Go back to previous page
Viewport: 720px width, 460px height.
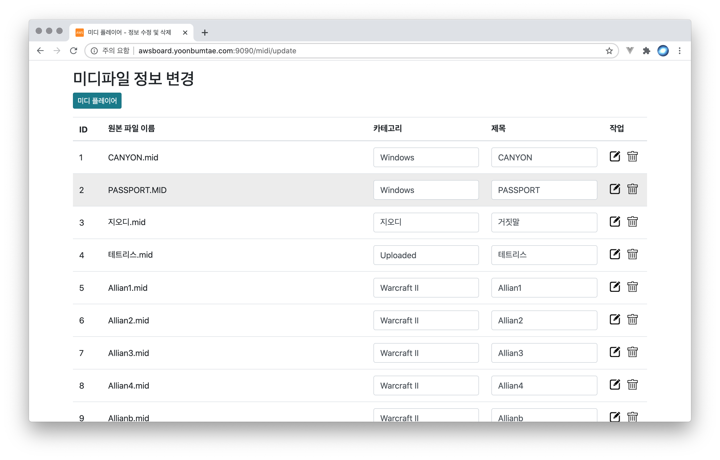(x=40, y=51)
